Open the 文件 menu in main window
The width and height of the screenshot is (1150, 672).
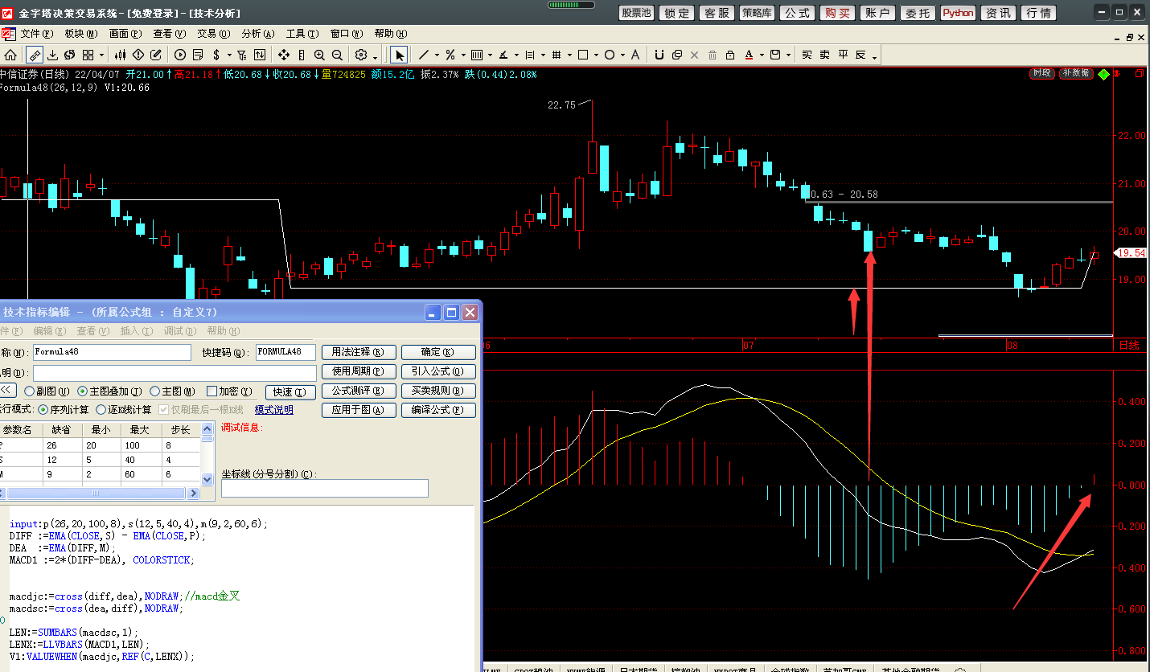tap(36, 34)
